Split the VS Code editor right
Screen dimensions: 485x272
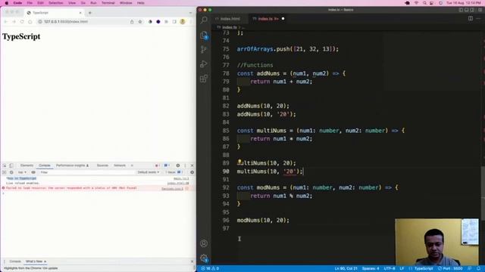(471, 18)
